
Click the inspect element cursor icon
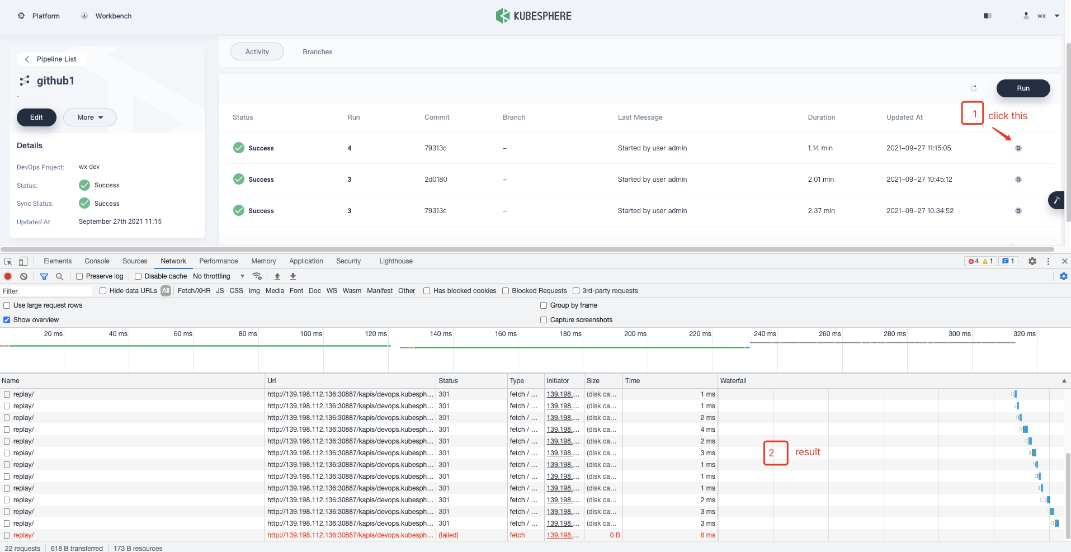(7, 261)
